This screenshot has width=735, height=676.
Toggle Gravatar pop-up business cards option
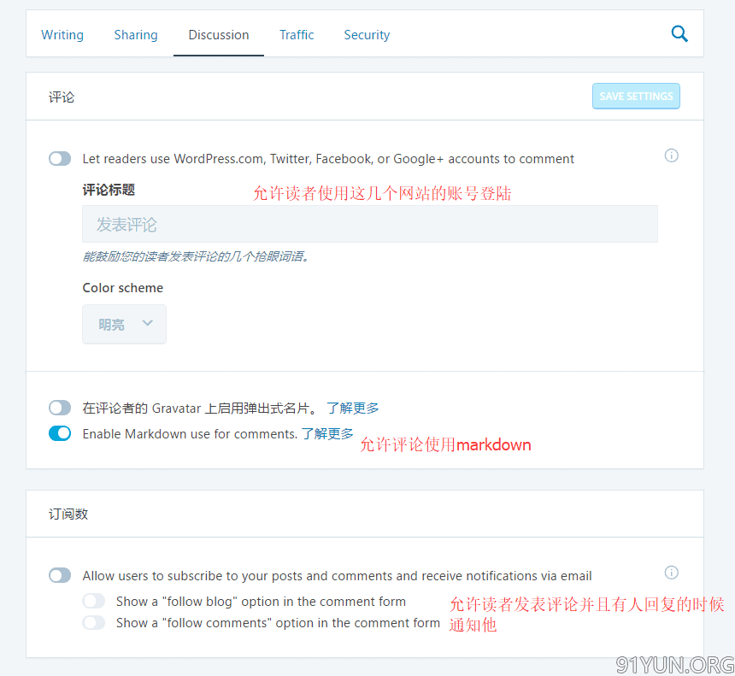click(60, 409)
